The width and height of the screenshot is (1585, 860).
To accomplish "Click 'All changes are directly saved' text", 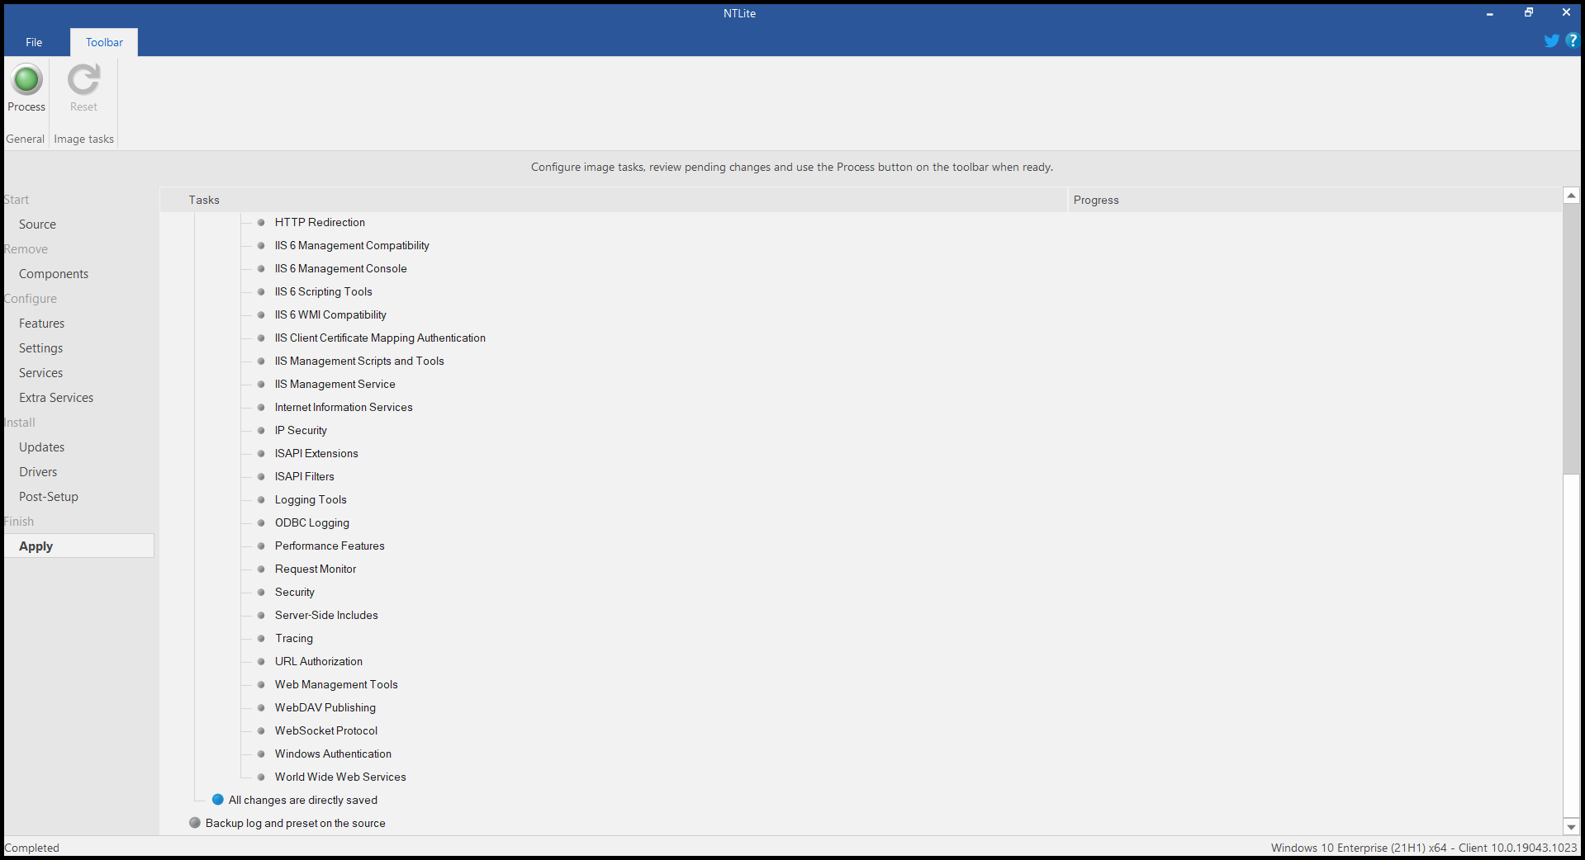I will [x=303, y=800].
